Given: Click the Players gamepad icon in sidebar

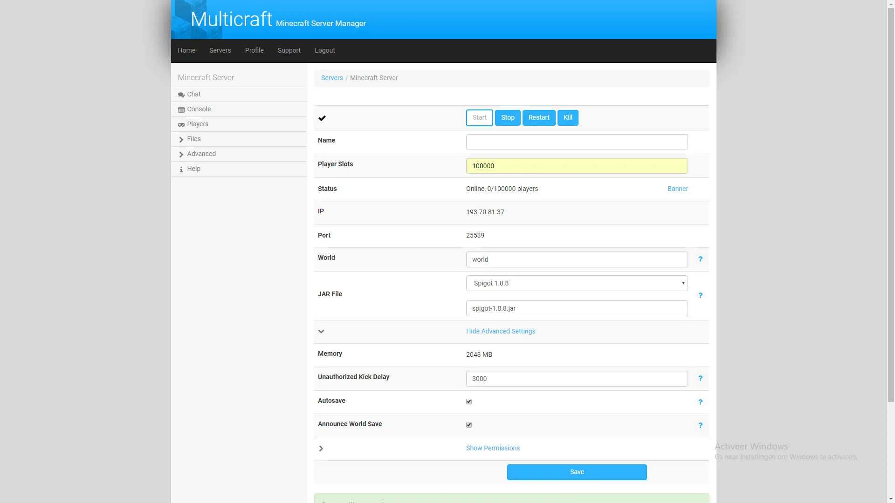Looking at the screenshot, I should [x=181, y=124].
